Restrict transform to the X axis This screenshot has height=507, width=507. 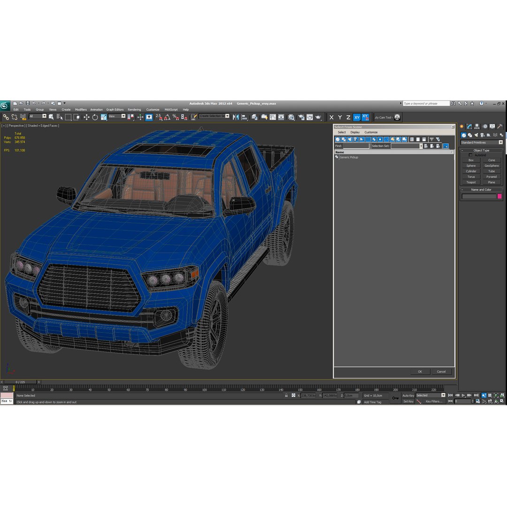click(x=331, y=117)
